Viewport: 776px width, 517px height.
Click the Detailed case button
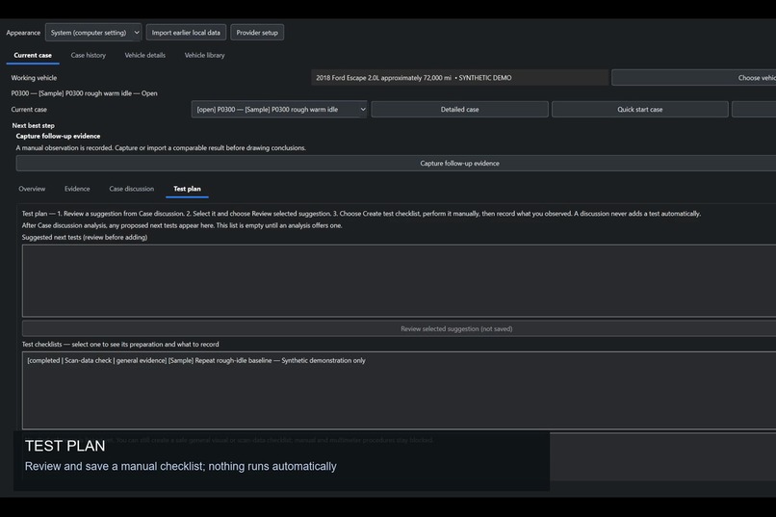point(460,110)
